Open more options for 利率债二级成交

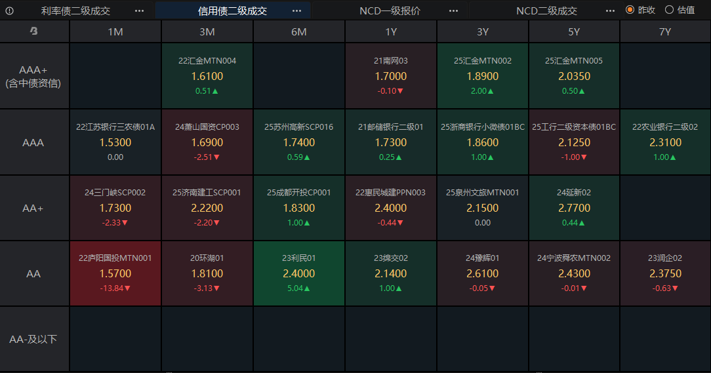pos(139,11)
